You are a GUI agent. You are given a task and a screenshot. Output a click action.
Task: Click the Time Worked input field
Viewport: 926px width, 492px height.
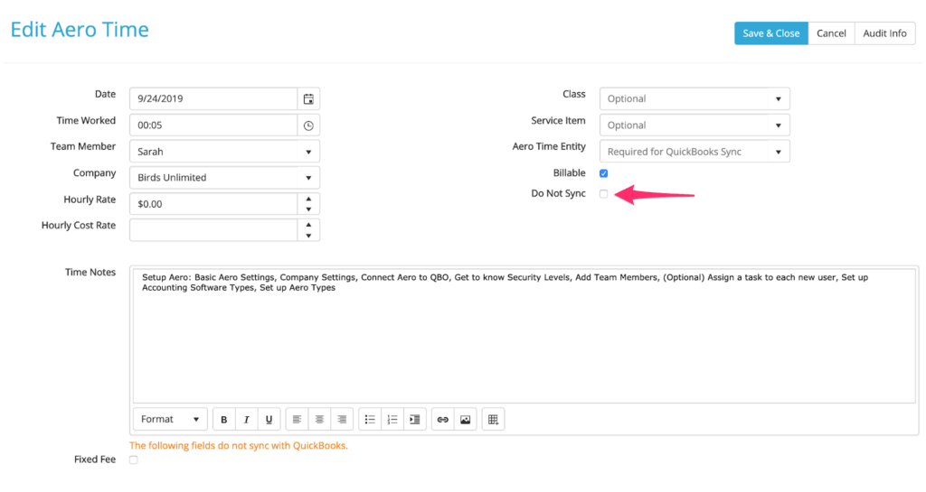click(x=213, y=125)
